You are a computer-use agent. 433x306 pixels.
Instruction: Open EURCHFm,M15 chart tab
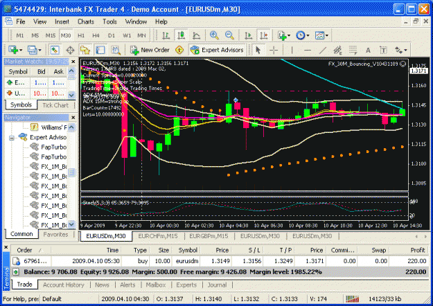pos(157,236)
